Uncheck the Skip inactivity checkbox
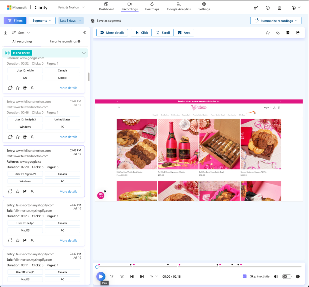Image resolution: width=309 pixels, height=287 pixels. point(245,276)
